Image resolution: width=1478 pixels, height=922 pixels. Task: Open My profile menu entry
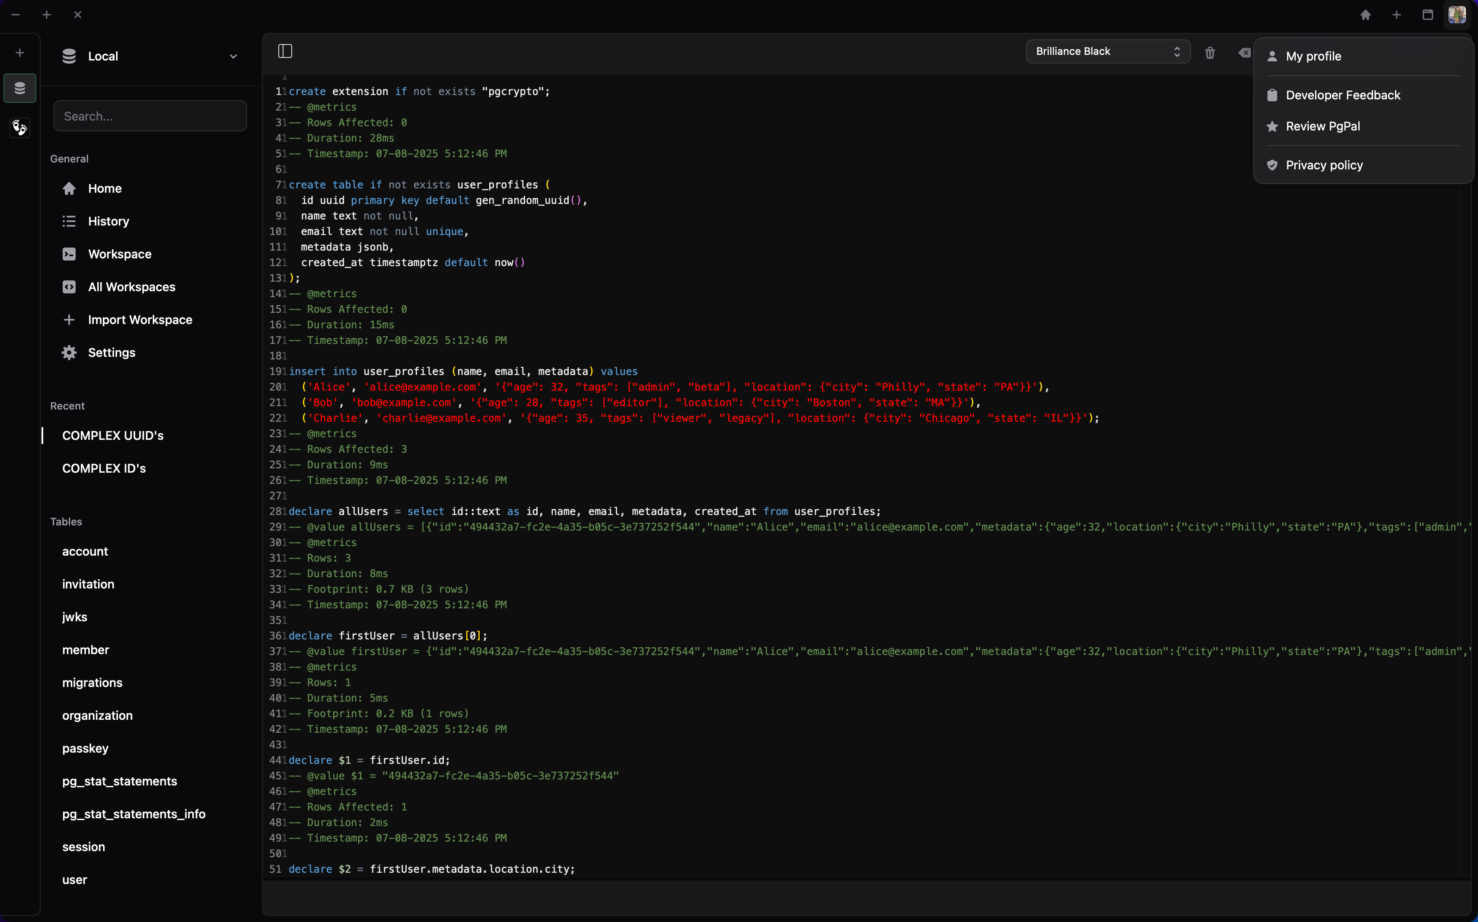(1363, 56)
